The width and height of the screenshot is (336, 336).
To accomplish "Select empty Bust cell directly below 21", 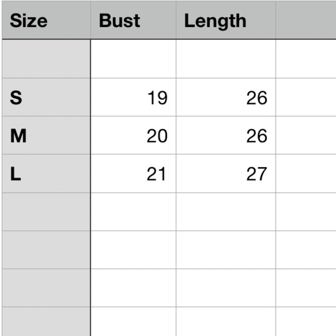I will click(133, 212).
